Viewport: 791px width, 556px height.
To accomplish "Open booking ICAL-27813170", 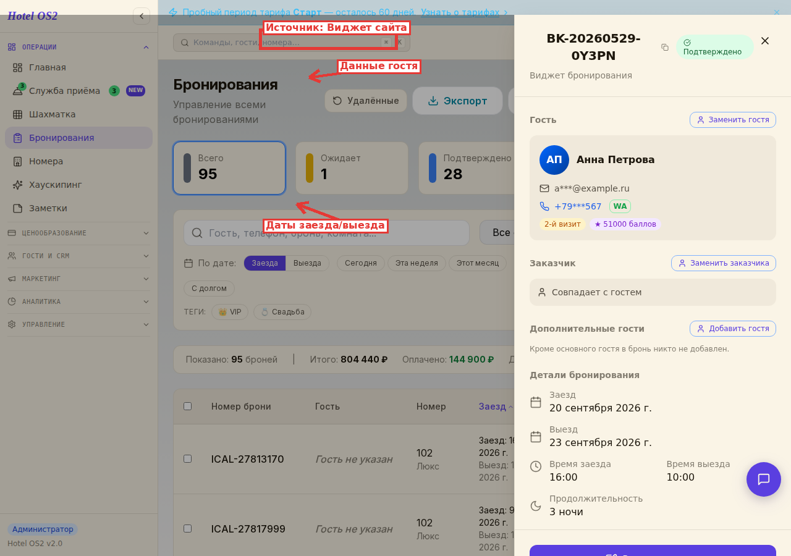I will pos(247,460).
